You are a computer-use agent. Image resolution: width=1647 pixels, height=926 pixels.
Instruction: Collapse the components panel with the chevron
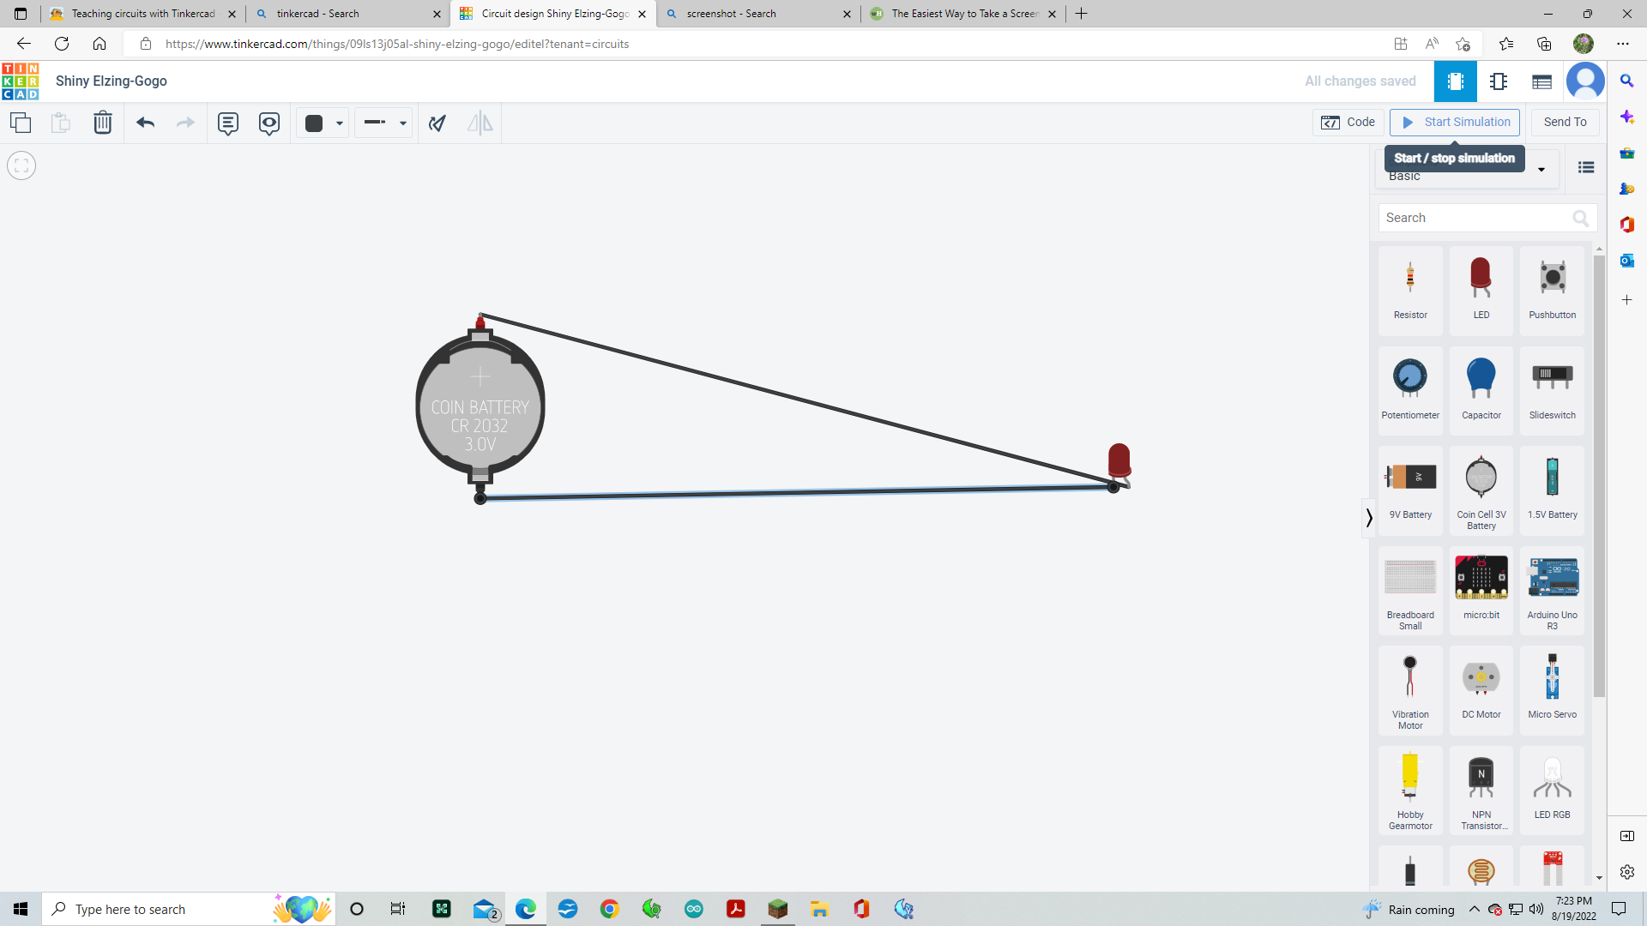coord(1367,518)
